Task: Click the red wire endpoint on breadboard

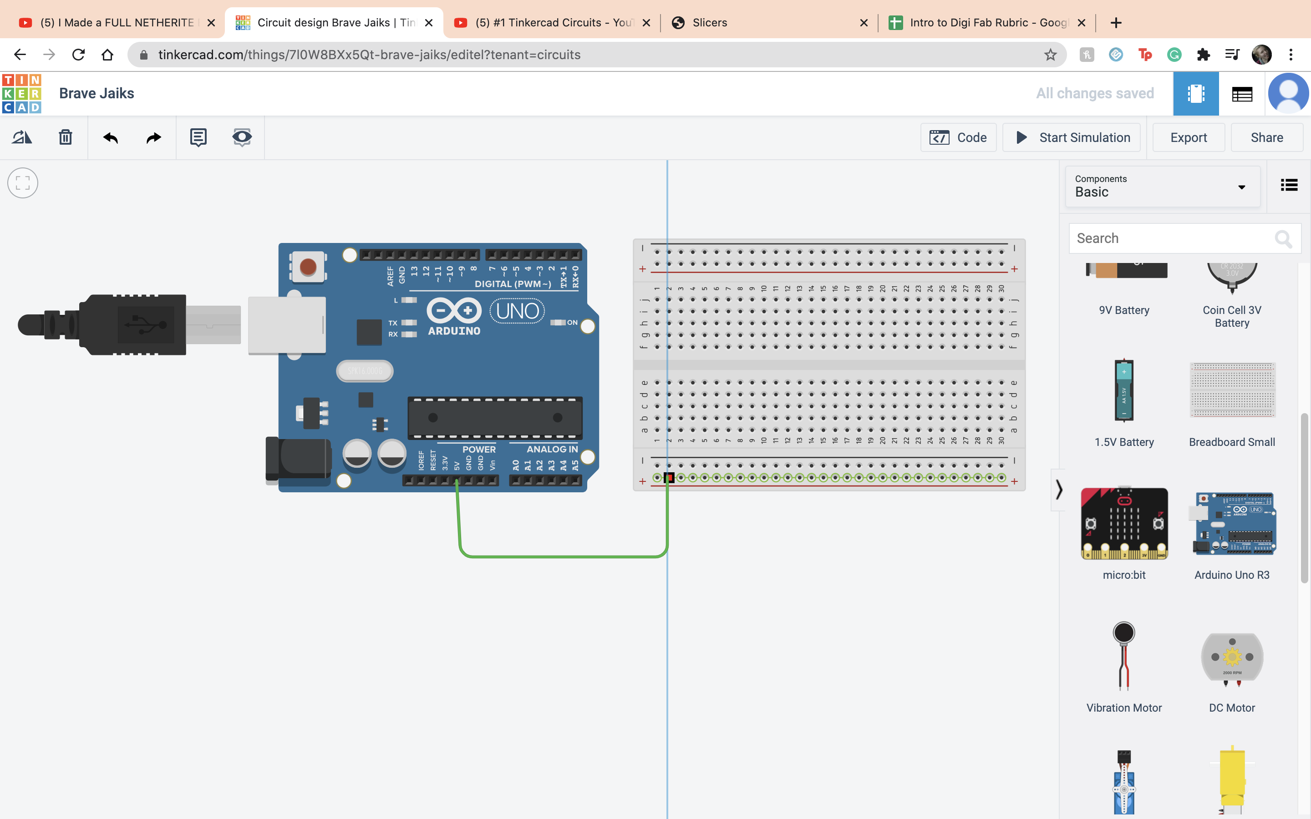Action: pos(669,478)
